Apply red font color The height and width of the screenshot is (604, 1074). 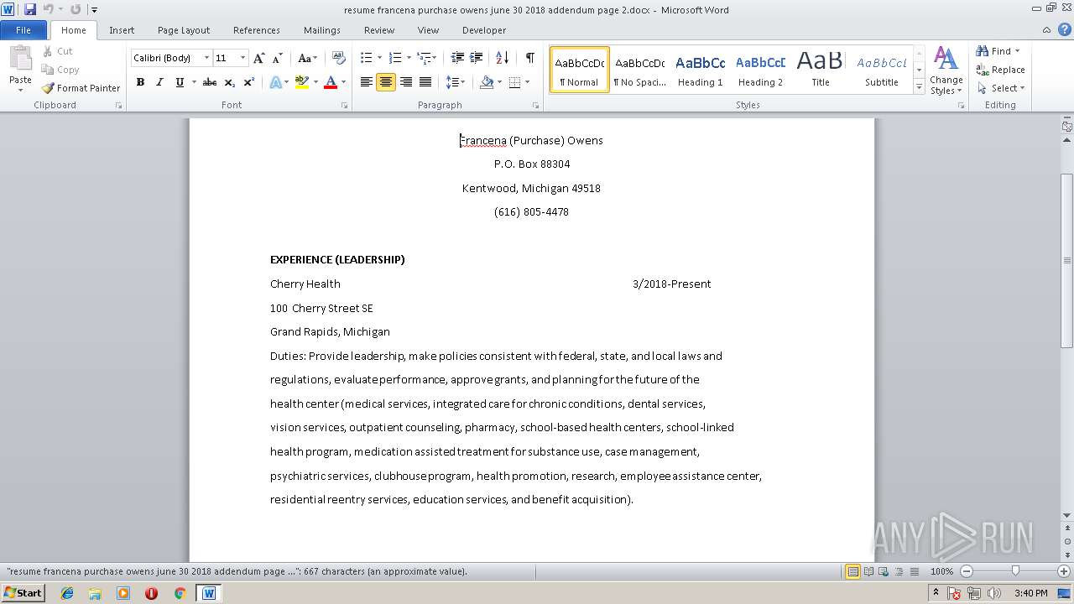[331, 82]
